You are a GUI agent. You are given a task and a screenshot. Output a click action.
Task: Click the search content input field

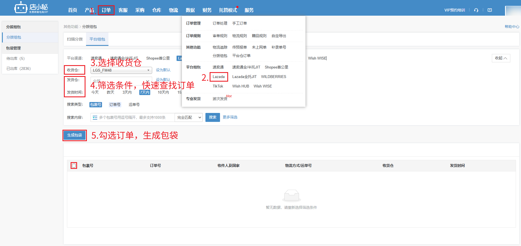click(x=133, y=117)
